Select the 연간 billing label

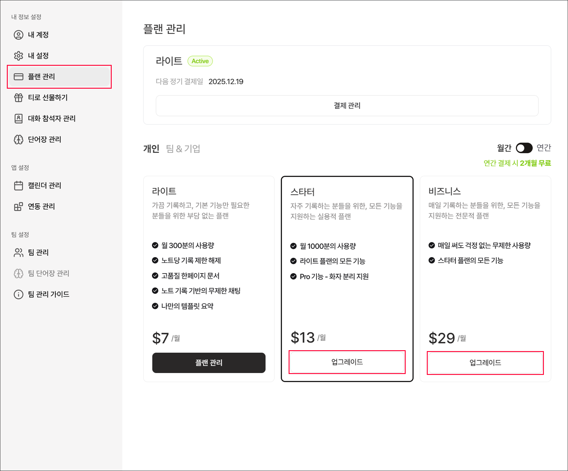tap(544, 148)
